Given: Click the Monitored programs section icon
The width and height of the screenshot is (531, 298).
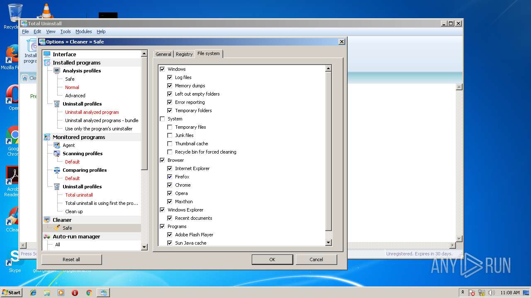Looking at the screenshot, I should pos(47,137).
